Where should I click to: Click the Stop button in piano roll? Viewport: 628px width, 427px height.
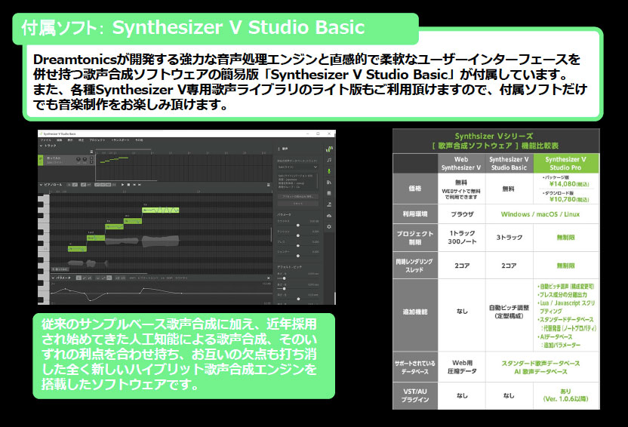[128, 185]
